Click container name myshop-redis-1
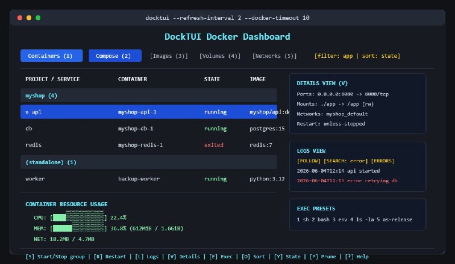 pos(140,145)
